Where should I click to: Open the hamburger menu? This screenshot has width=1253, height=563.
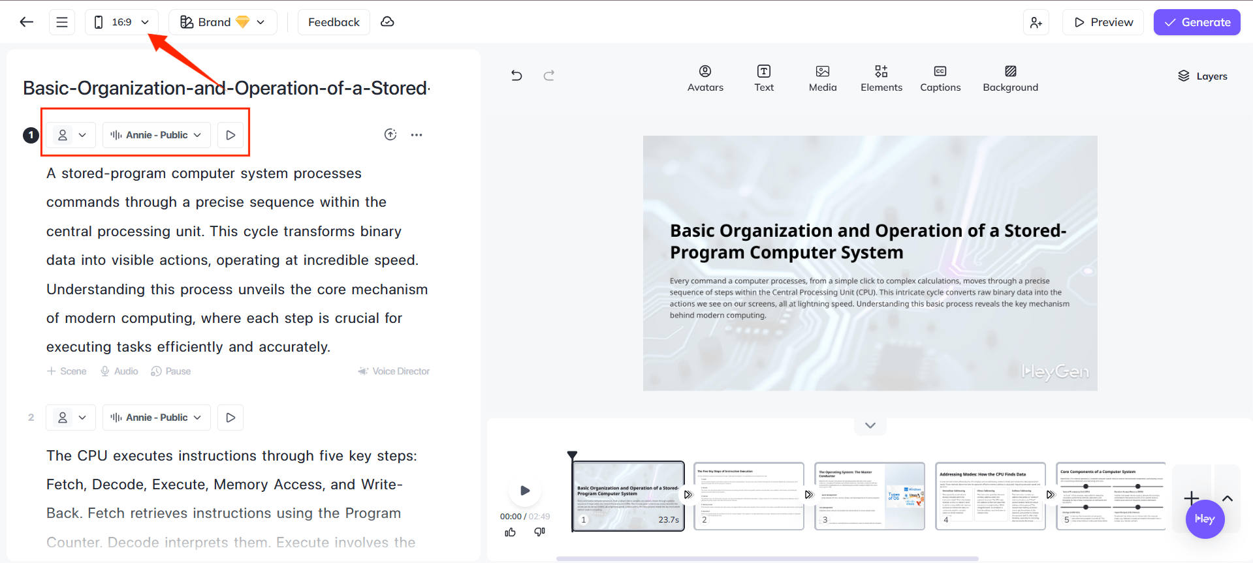(62, 22)
